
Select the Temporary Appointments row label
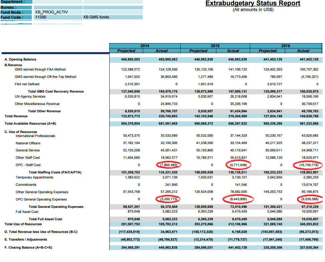click(34, 177)
